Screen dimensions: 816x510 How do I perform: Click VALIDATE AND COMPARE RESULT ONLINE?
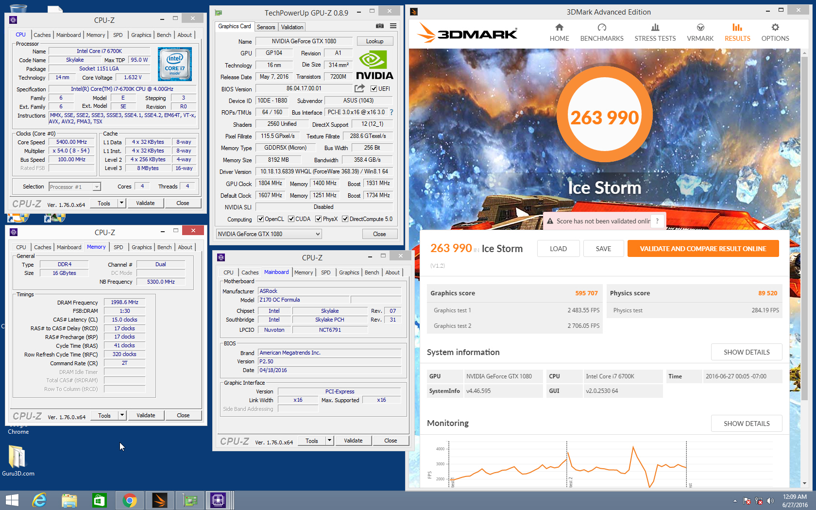(x=703, y=249)
